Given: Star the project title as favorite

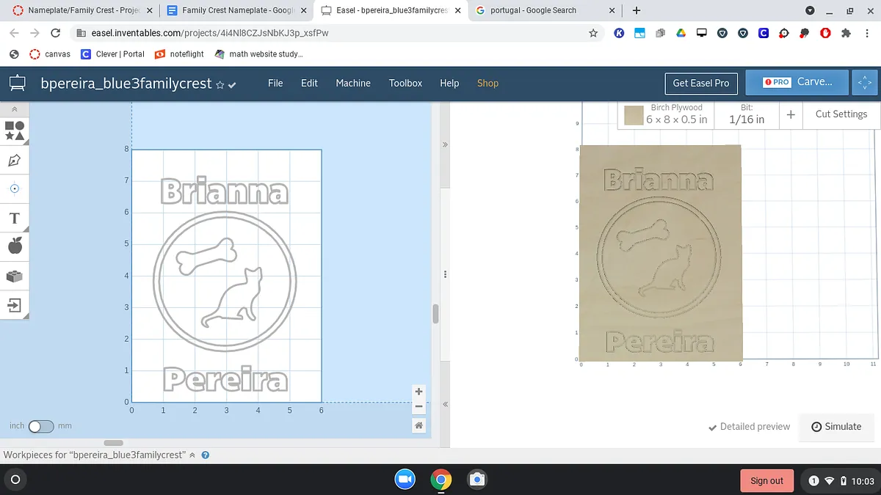Looking at the screenshot, I should click(x=220, y=85).
